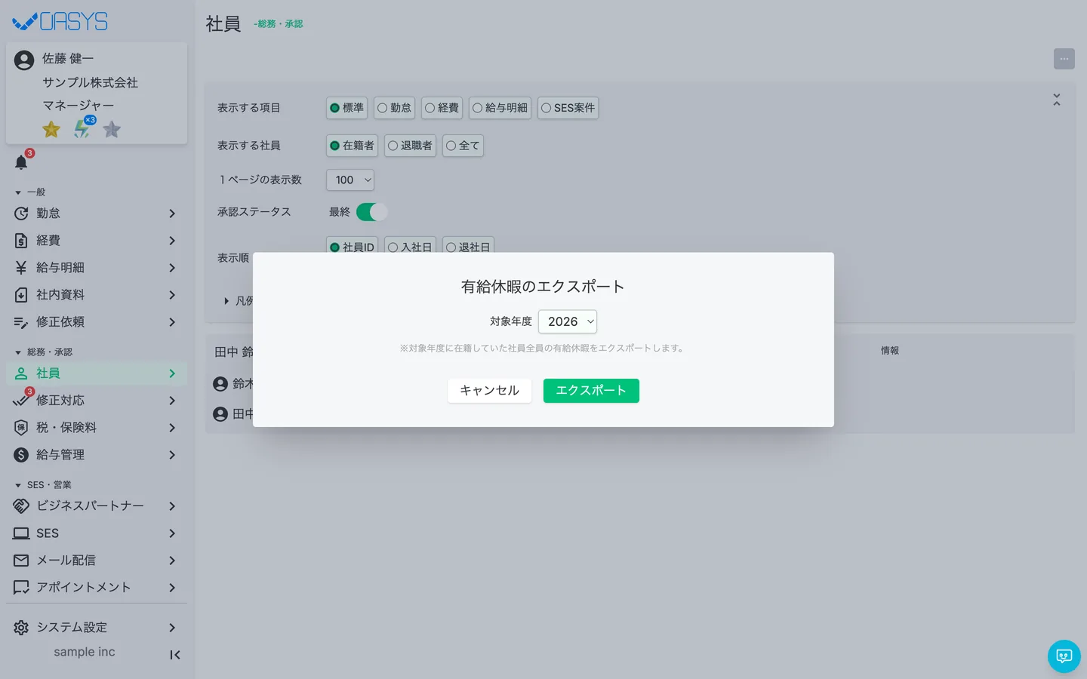Click the user avatar for 佐藤 健一
Image resolution: width=1087 pixels, height=679 pixels.
(x=24, y=60)
